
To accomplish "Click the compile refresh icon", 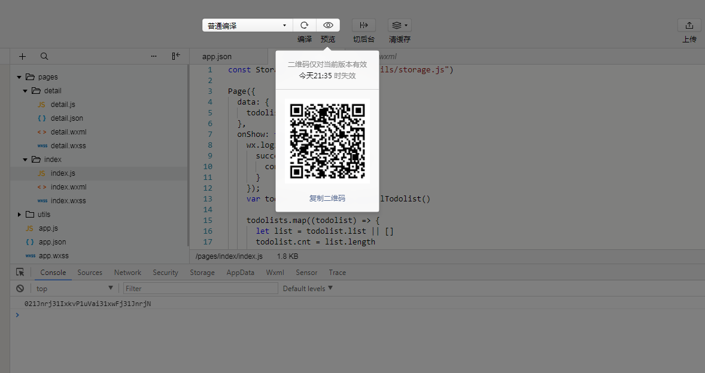I will click(305, 25).
